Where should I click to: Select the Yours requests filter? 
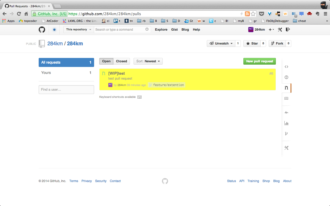[x=66, y=73]
